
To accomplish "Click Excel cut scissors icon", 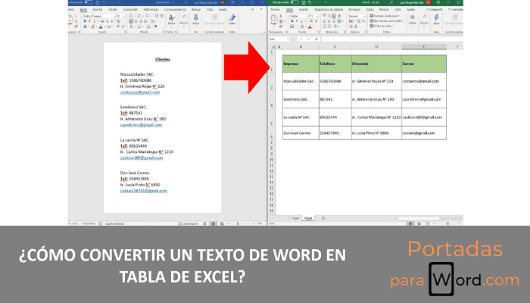I will click(281, 16).
